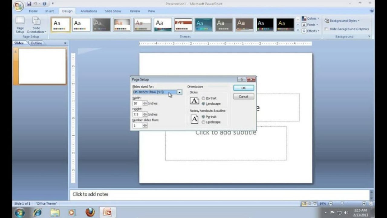Enable Hide Background Graphics checkbox
Viewport: 387px width, 218px height.
327,29
